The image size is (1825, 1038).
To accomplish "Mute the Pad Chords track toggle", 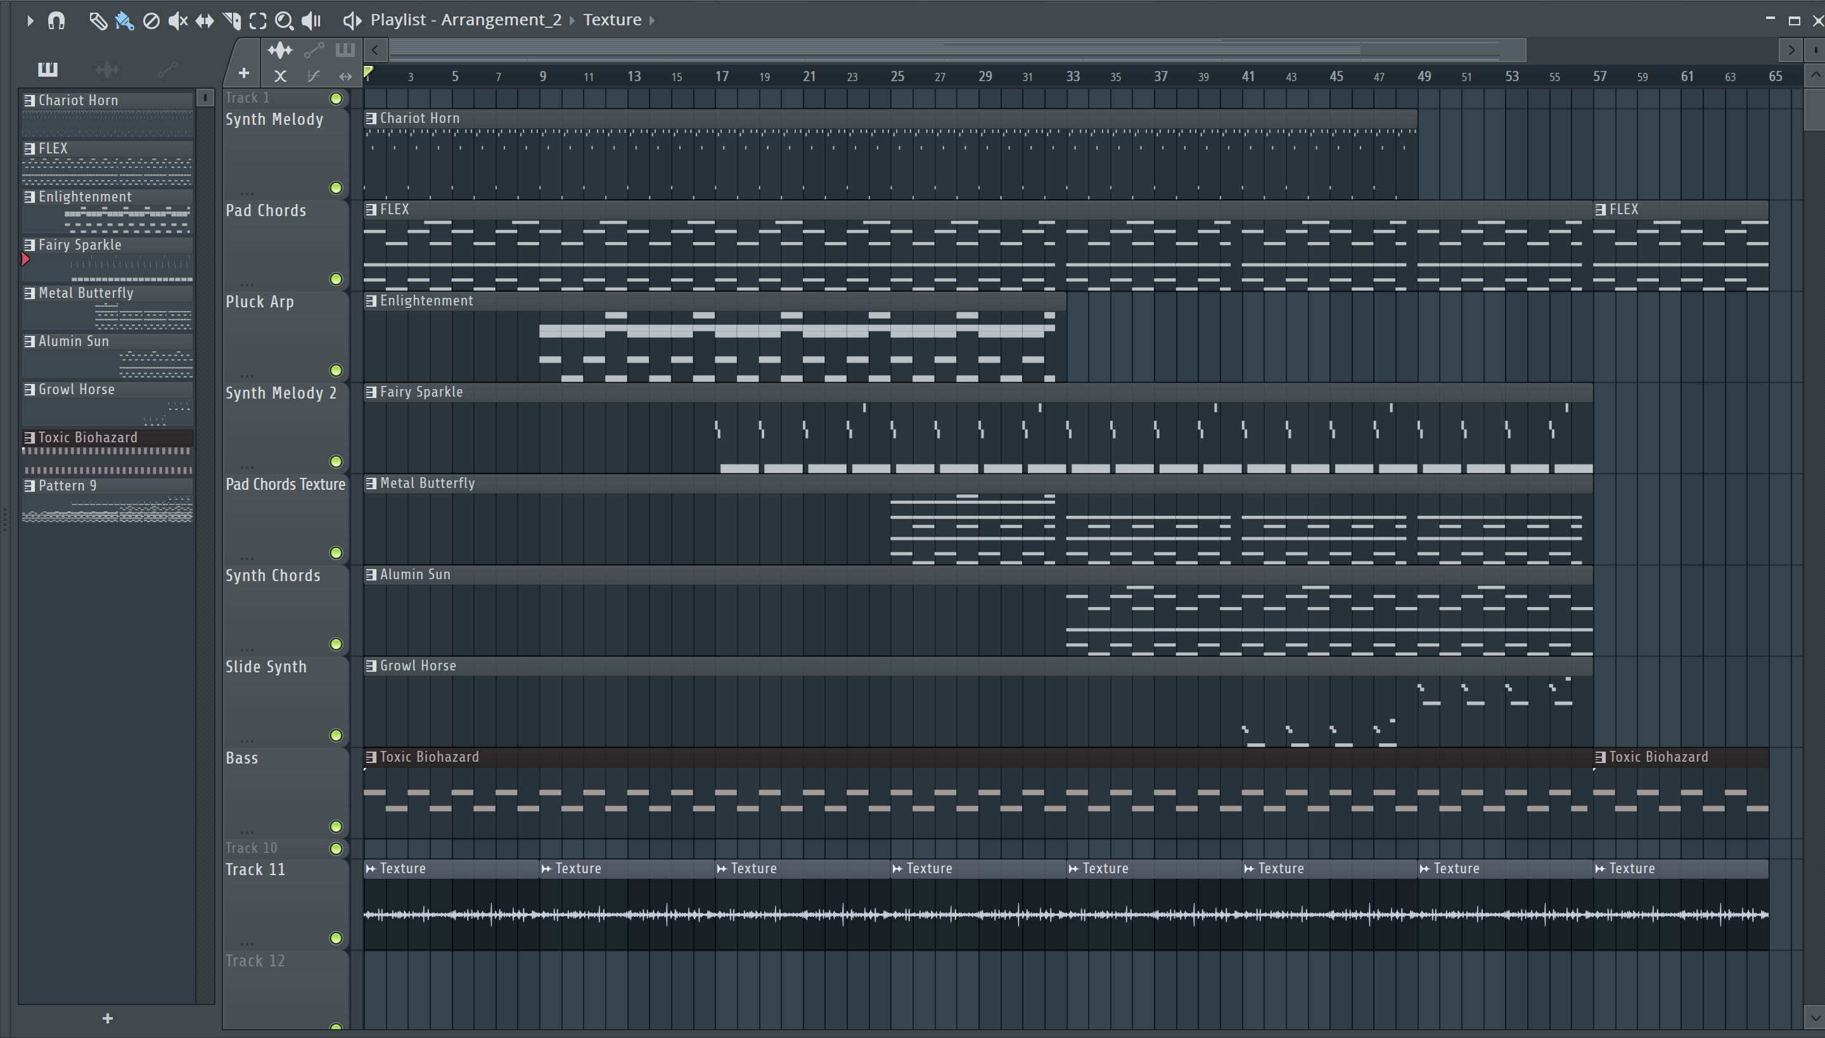I will [x=336, y=279].
